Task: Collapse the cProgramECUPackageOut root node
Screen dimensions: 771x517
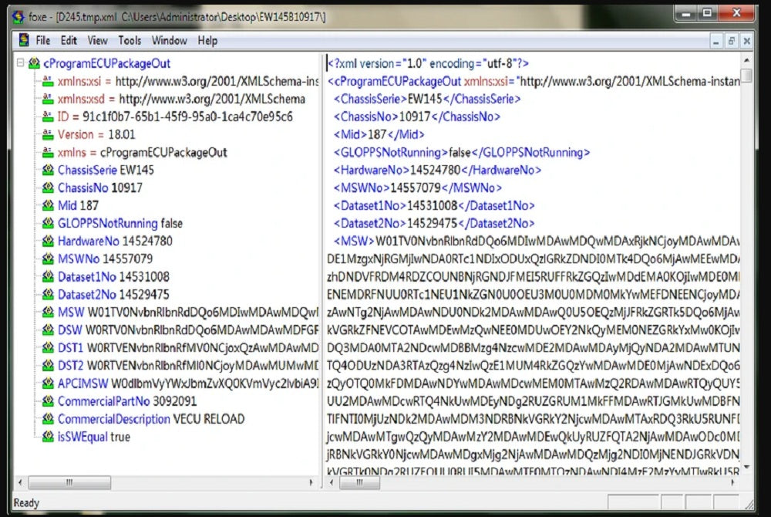Action: click(x=20, y=64)
